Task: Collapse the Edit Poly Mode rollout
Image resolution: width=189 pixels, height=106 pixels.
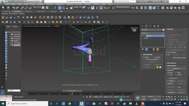Action: (148, 54)
